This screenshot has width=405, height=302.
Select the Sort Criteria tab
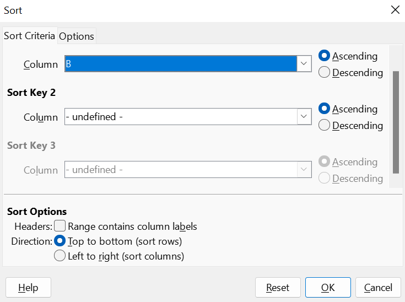click(x=29, y=36)
